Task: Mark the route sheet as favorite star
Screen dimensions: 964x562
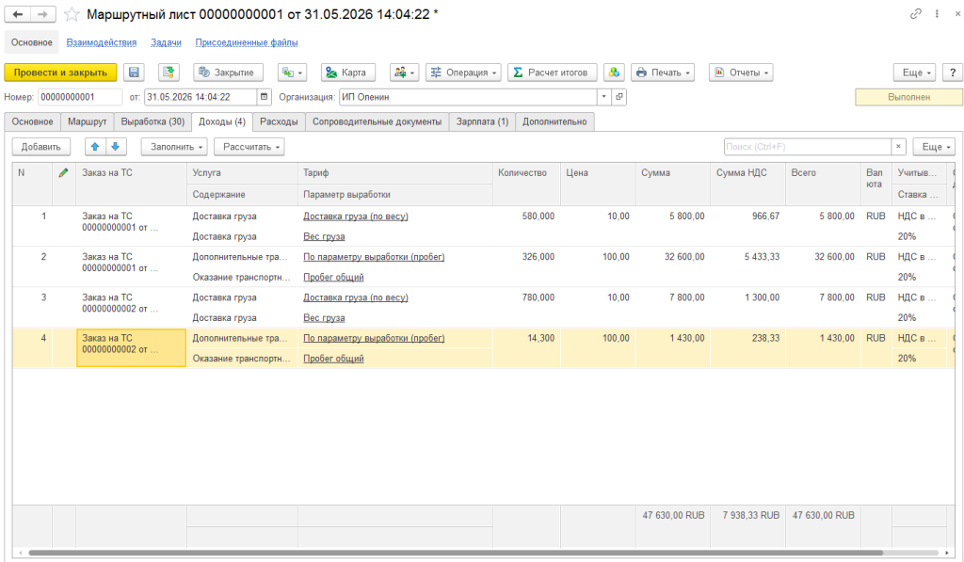Action: pos(72,14)
